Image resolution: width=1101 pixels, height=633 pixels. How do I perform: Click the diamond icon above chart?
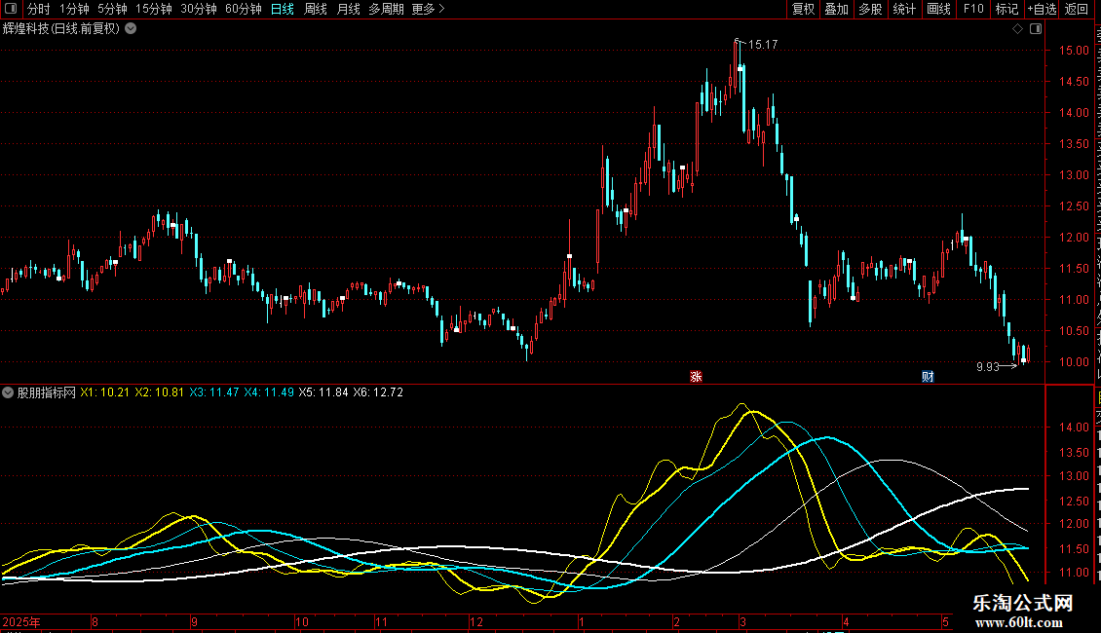(x=1017, y=29)
